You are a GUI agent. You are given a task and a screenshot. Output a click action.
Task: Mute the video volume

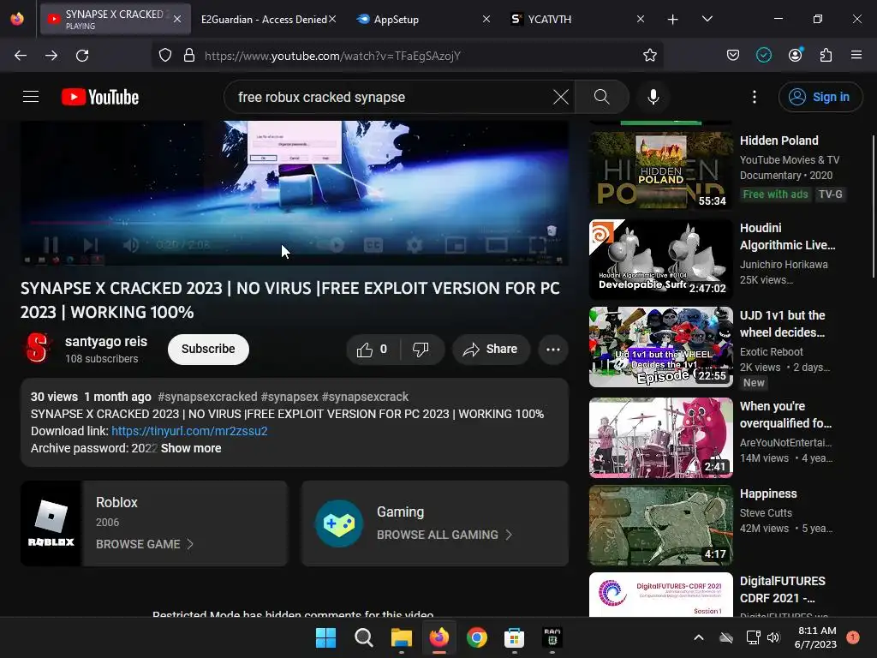tap(131, 244)
